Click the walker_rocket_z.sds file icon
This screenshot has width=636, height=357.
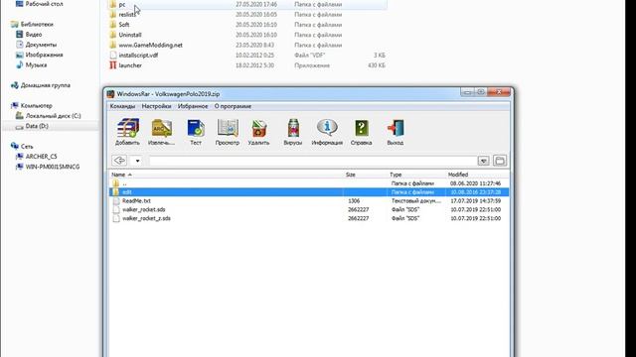[116, 218]
